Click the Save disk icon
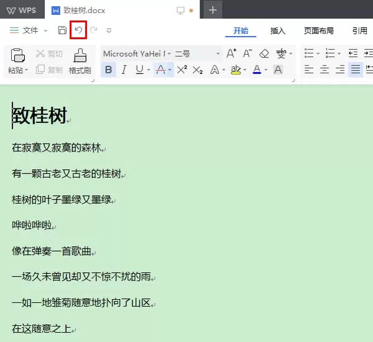373x342 pixels. [x=62, y=30]
